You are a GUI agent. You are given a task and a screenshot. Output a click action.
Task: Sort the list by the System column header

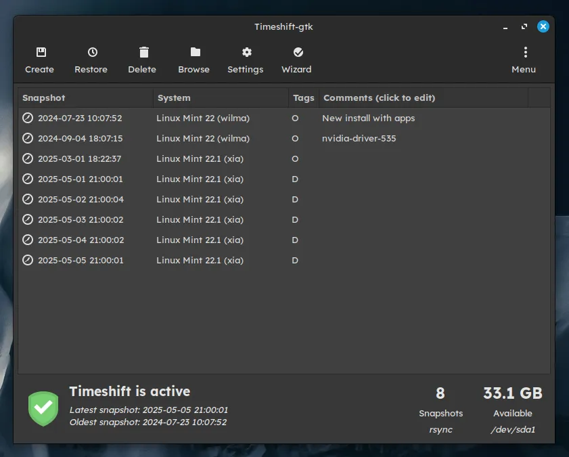pos(174,97)
